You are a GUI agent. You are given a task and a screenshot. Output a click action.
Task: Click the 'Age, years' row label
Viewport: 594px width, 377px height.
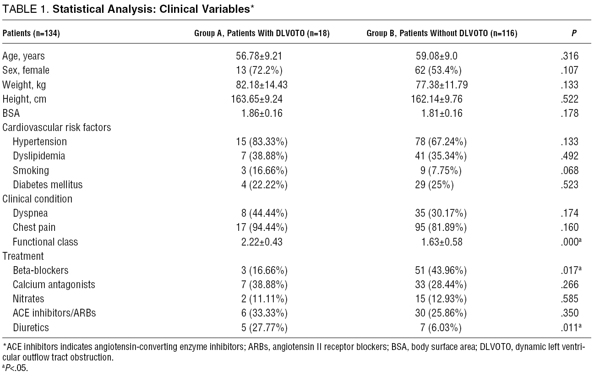click(24, 56)
